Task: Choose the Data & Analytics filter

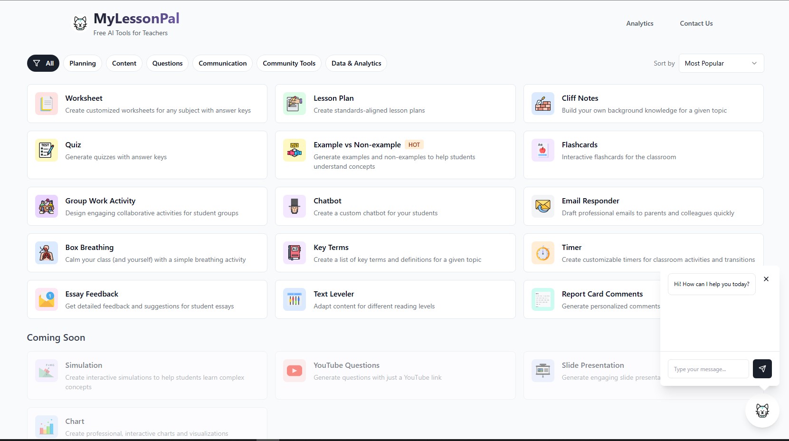Action: point(356,63)
